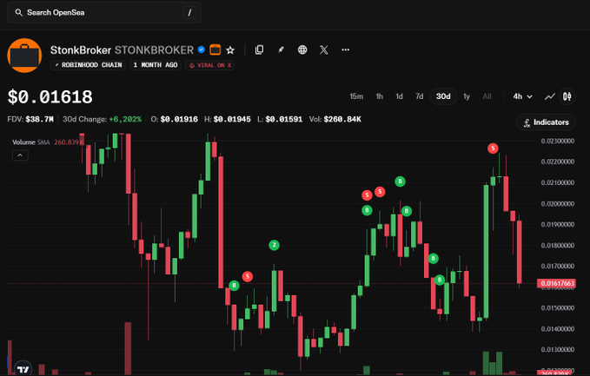The width and height of the screenshot is (590, 376).
Task: Select the 1y time range
Action: click(467, 96)
